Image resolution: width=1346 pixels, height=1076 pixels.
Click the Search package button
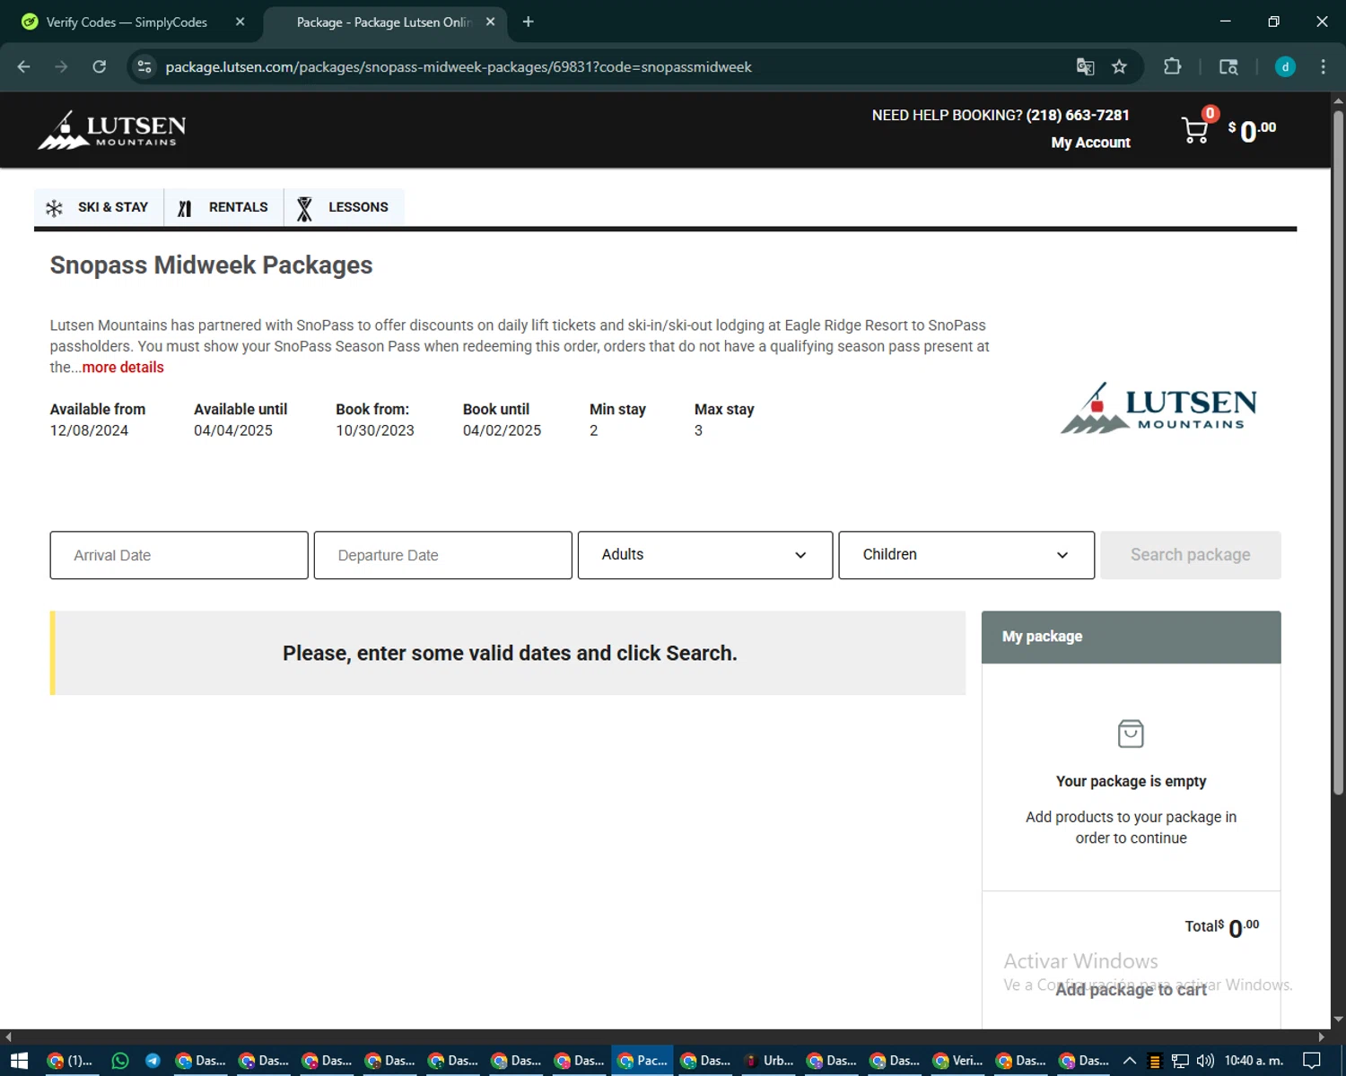1191,555
